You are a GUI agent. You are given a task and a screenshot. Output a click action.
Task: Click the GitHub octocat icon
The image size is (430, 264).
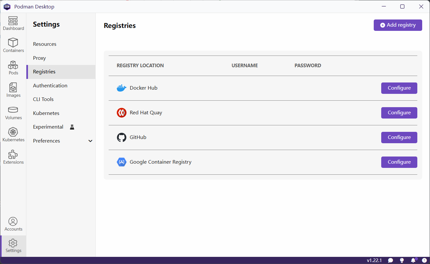coord(121,137)
